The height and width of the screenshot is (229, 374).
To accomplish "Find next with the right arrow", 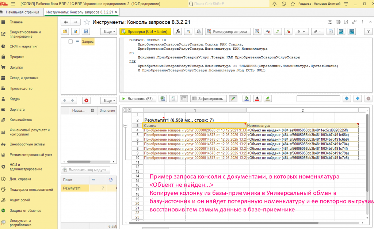I will [x=347, y=99].
